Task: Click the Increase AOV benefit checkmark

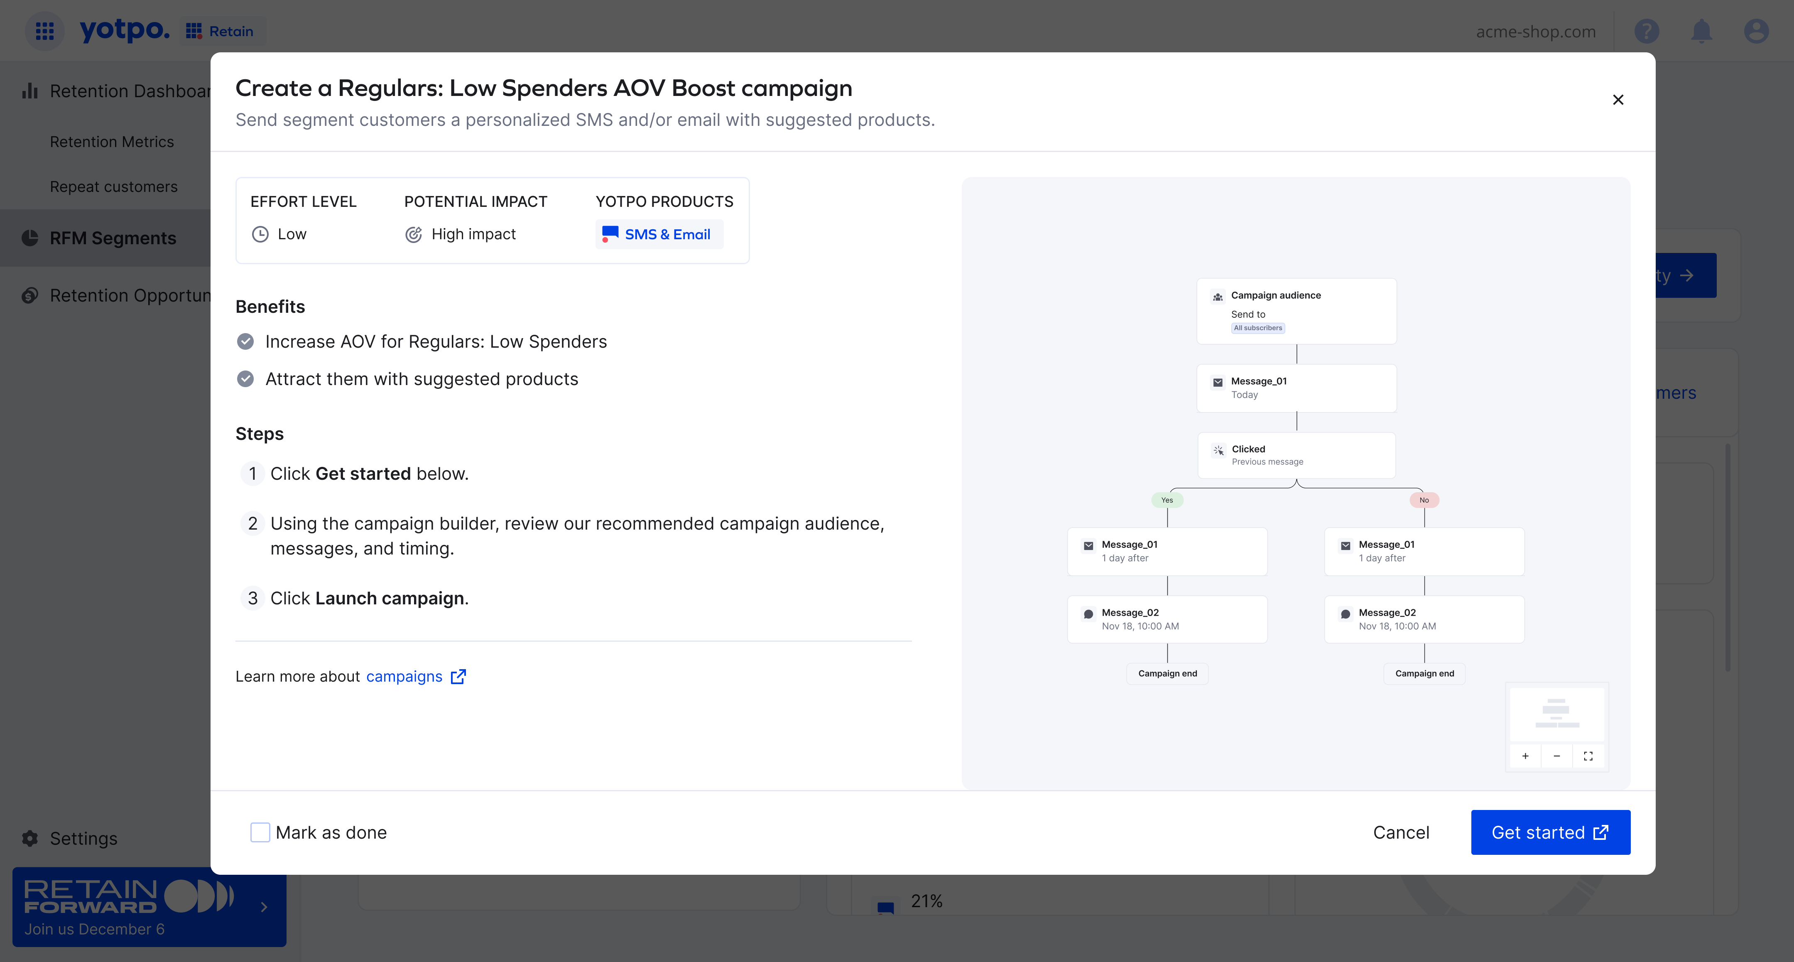Action: tap(245, 341)
